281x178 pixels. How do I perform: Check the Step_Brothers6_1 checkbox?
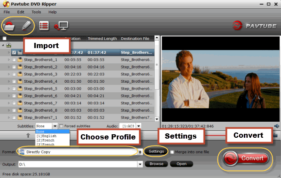[14, 60]
